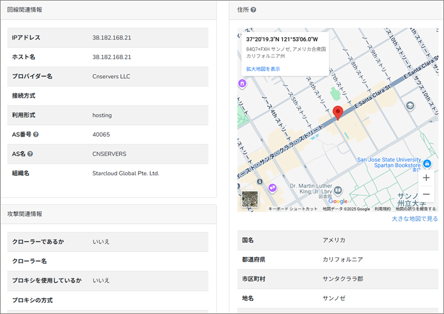Open キーボード ショートカット on map
The width and height of the screenshot is (444, 314).
click(293, 209)
